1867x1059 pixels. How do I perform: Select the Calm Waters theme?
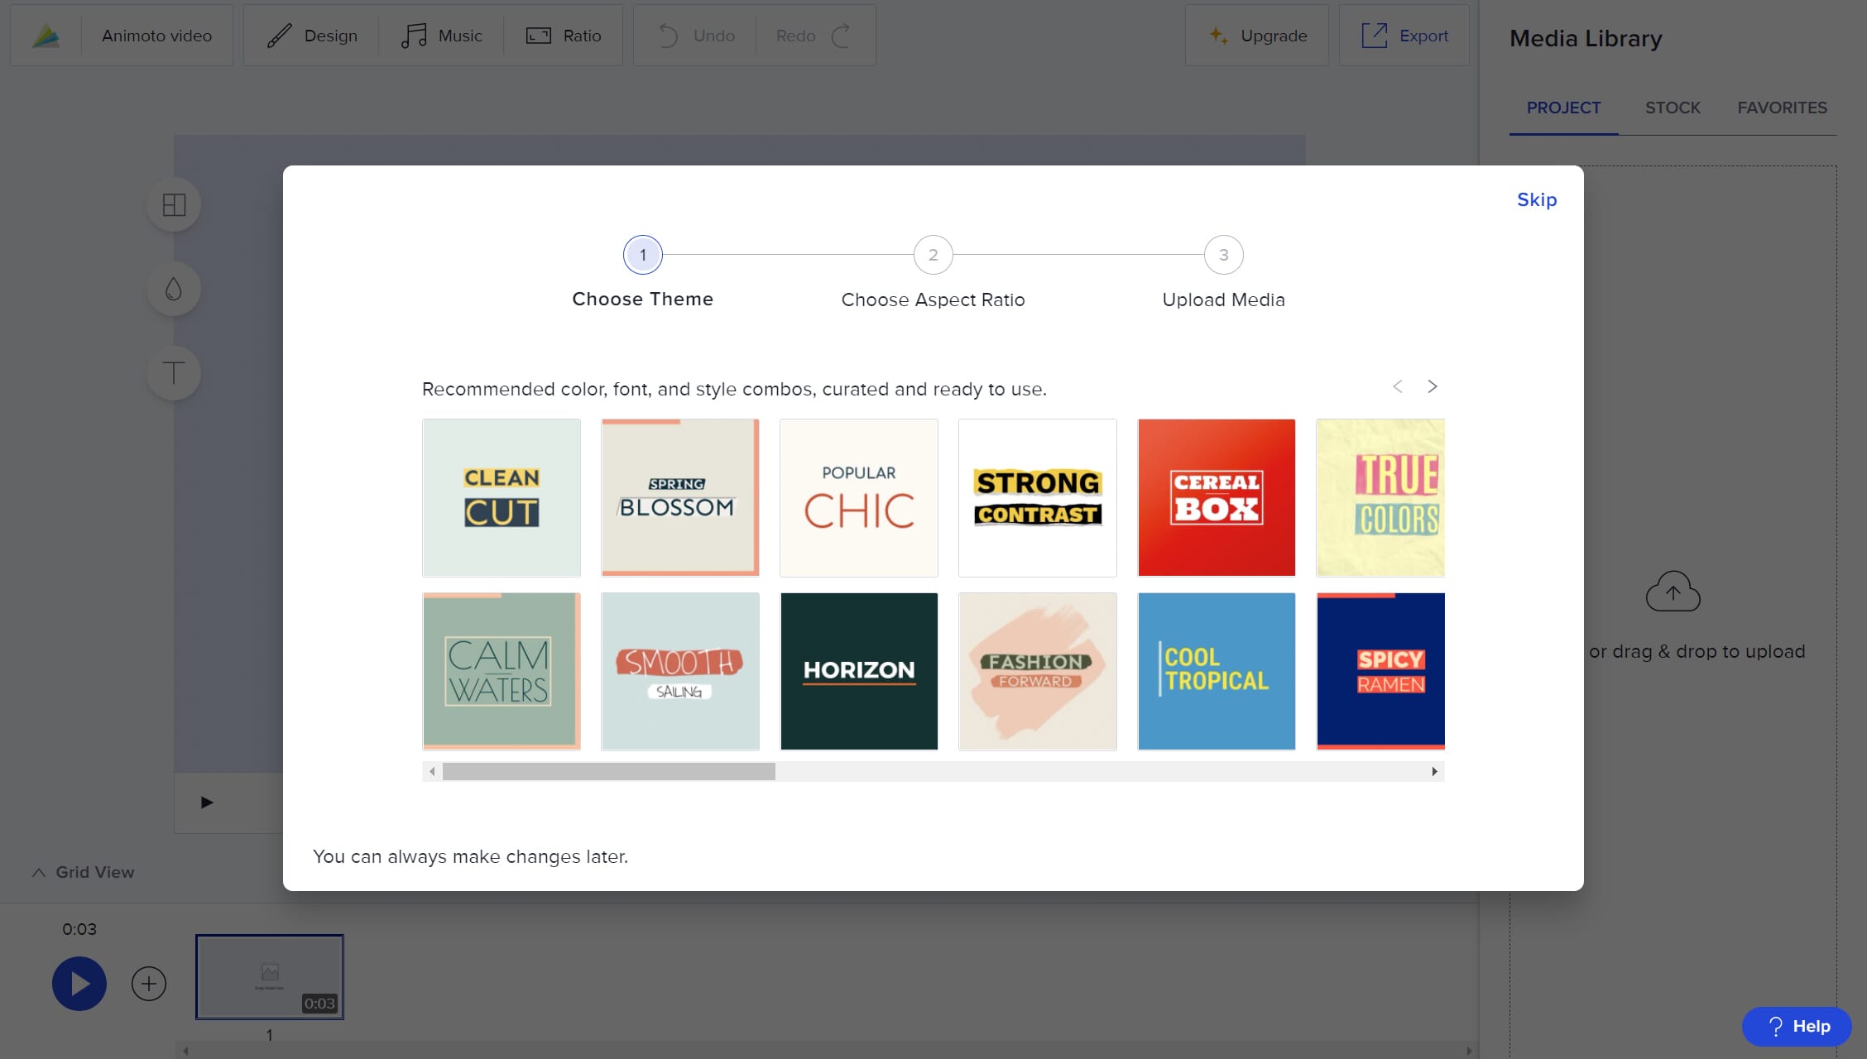point(502,671)
